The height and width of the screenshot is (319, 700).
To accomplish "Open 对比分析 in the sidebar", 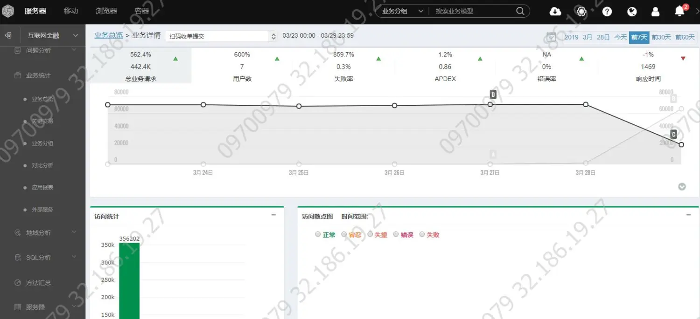I will pyautogui.click(x=42, y=165).
